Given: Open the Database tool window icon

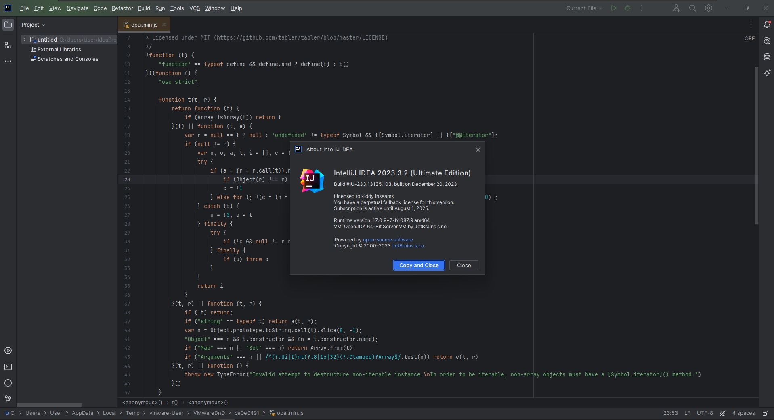Looking at the screenshot, I should tap(767, 57).
